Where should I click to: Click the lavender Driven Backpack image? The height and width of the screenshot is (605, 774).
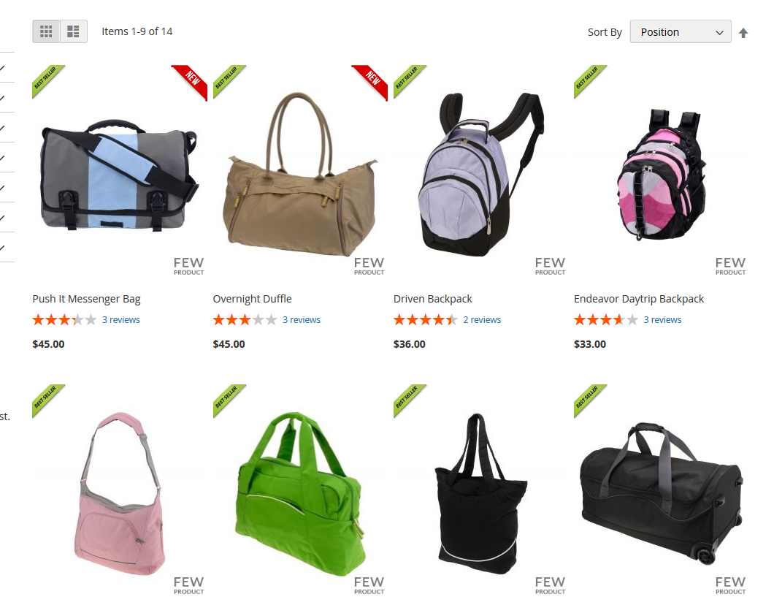(x=480, y=175)
